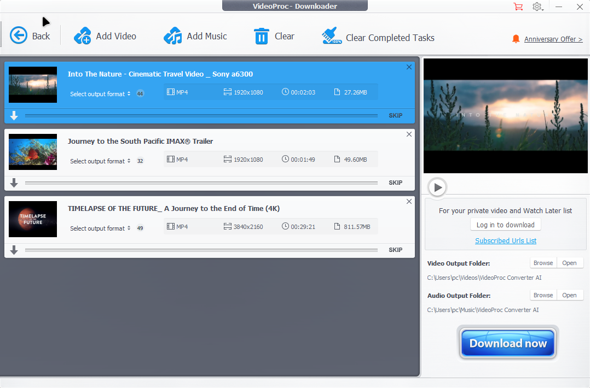The image size is (590, 388).
Task: Click the Add Music icon
Action: [x=173, y=36]
